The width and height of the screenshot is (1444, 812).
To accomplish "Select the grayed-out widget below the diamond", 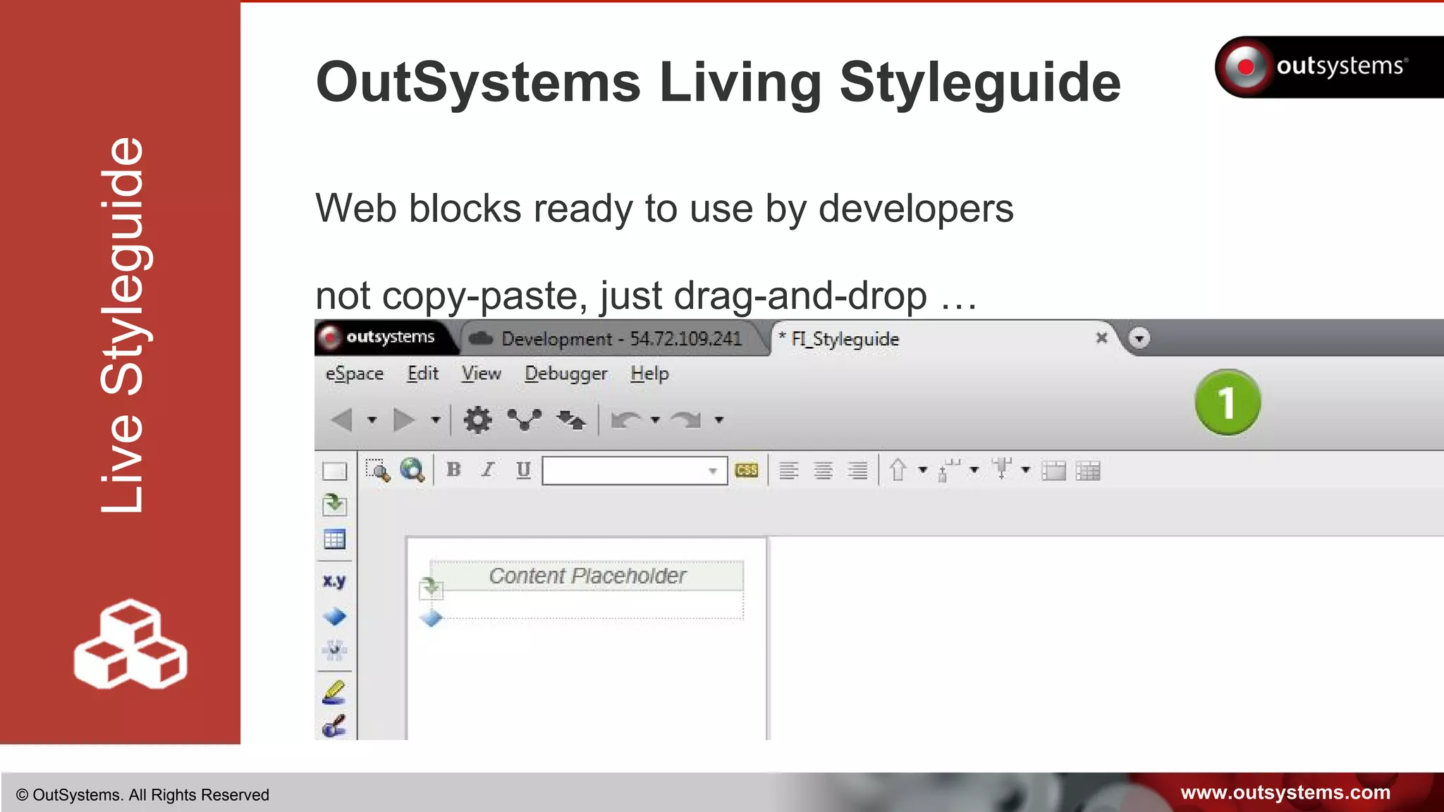I will pyautogui.click(x=335, y=651).
